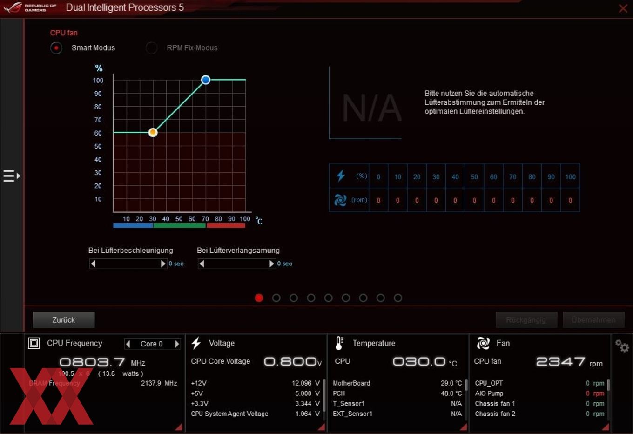Select RPM Fix-Modus radio button
633x434 pixels.
(151, 48)
